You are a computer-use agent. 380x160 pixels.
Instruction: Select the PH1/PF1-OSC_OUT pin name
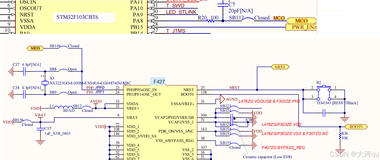click(144, 94)
